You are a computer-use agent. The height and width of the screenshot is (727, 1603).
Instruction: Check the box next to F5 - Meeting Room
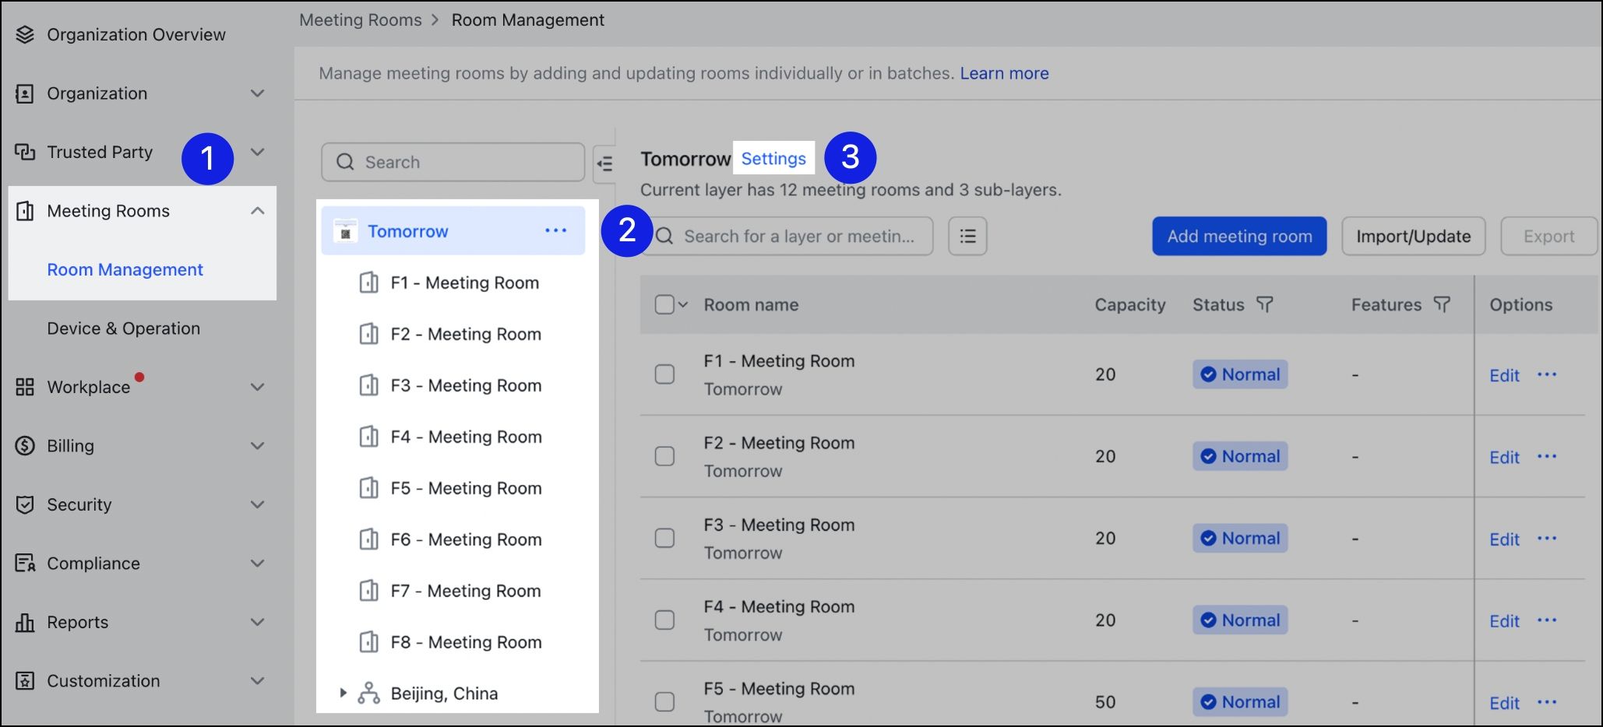pyautogui.click(x=664, y=701)
